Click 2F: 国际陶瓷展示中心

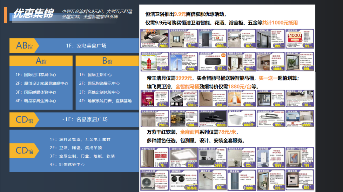click(x=99, y=83)
